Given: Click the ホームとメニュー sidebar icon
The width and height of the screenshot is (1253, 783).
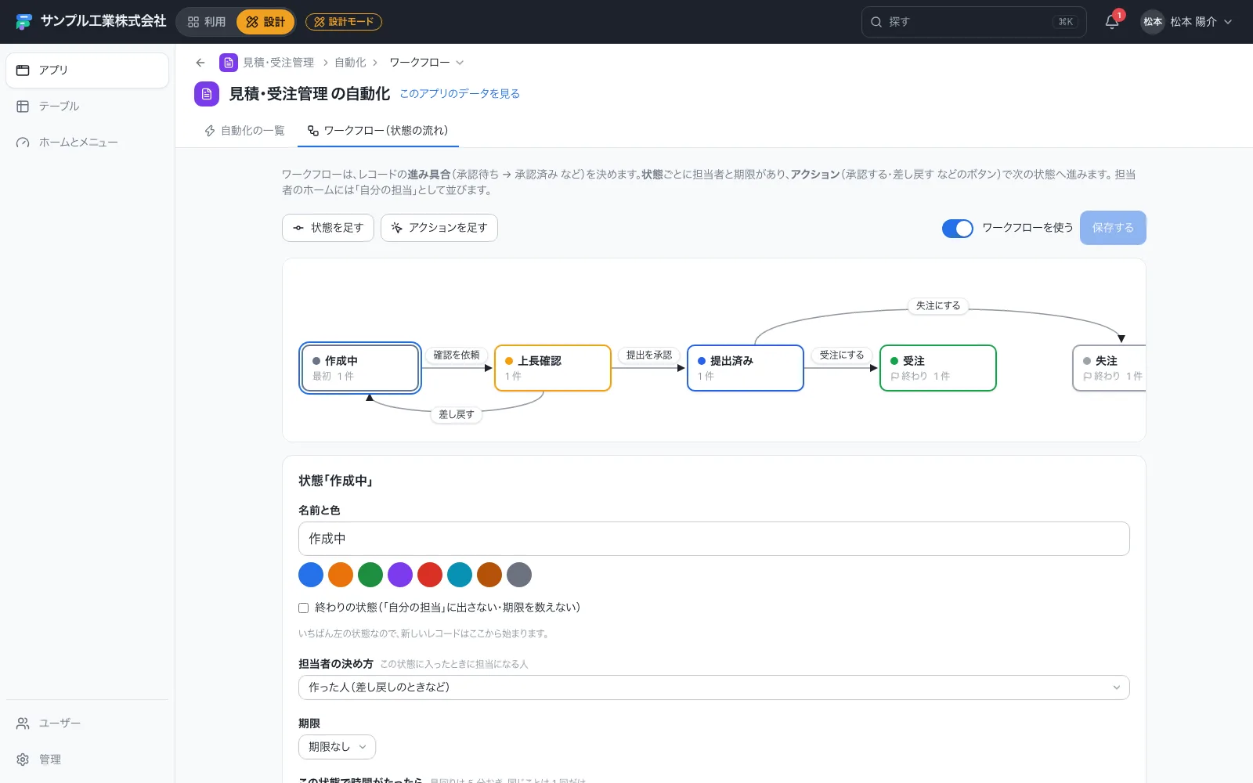Looking at the screenshot, I should pyautogui.click(x=23, y=143).
